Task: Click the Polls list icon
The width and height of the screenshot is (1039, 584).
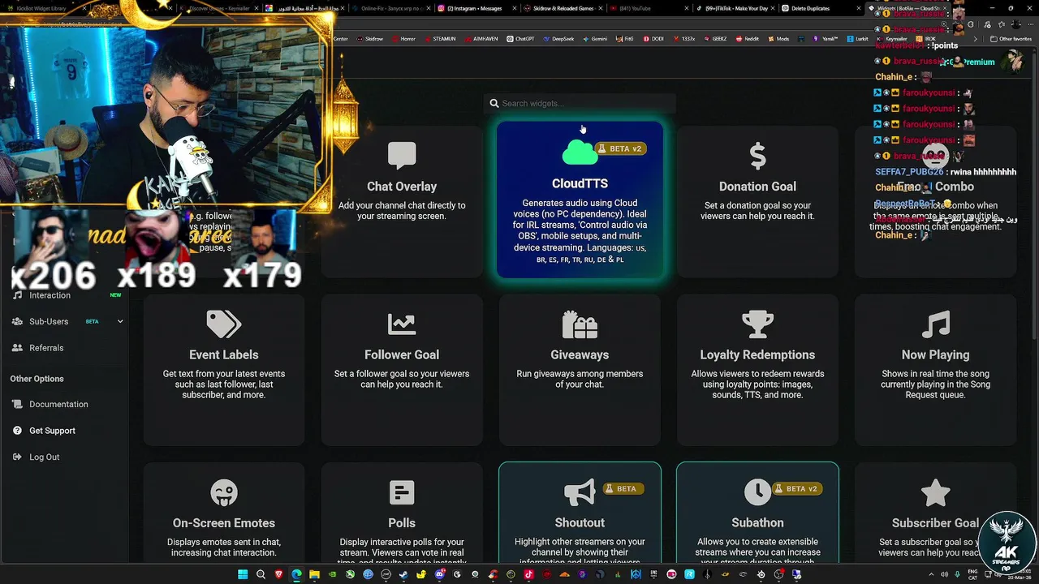Action: point(402,492)
